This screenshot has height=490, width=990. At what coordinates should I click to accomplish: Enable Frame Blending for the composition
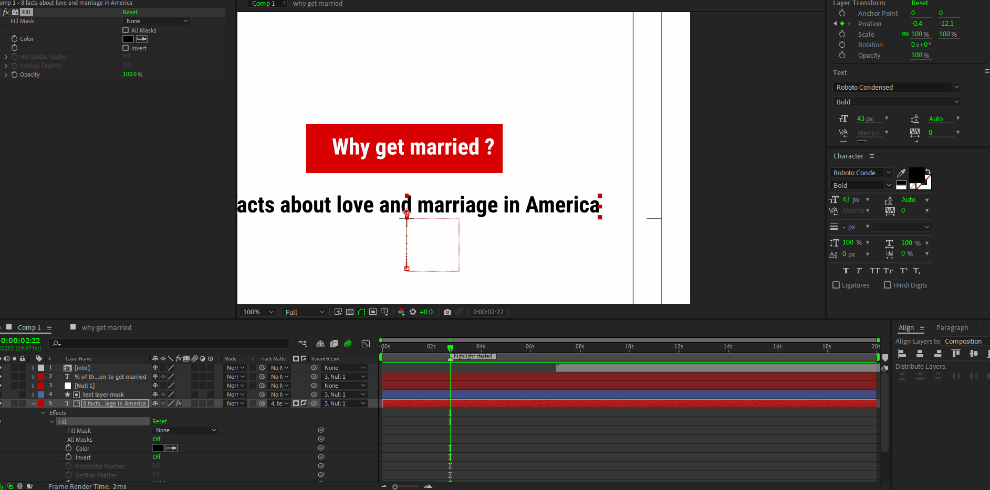334,344
